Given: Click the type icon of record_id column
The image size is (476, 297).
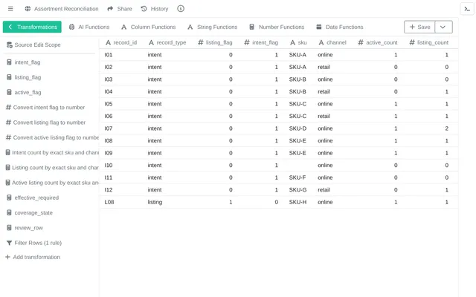Looking at the screenshot, I should click(108, 42).
